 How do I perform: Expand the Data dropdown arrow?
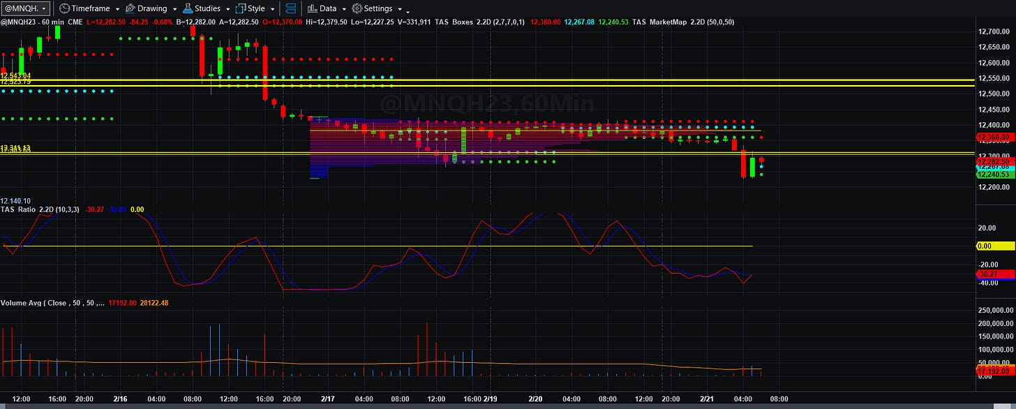click(x=343, y=9)
